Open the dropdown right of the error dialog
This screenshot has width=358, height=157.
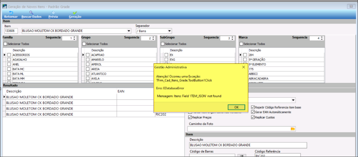coord(293,100)
